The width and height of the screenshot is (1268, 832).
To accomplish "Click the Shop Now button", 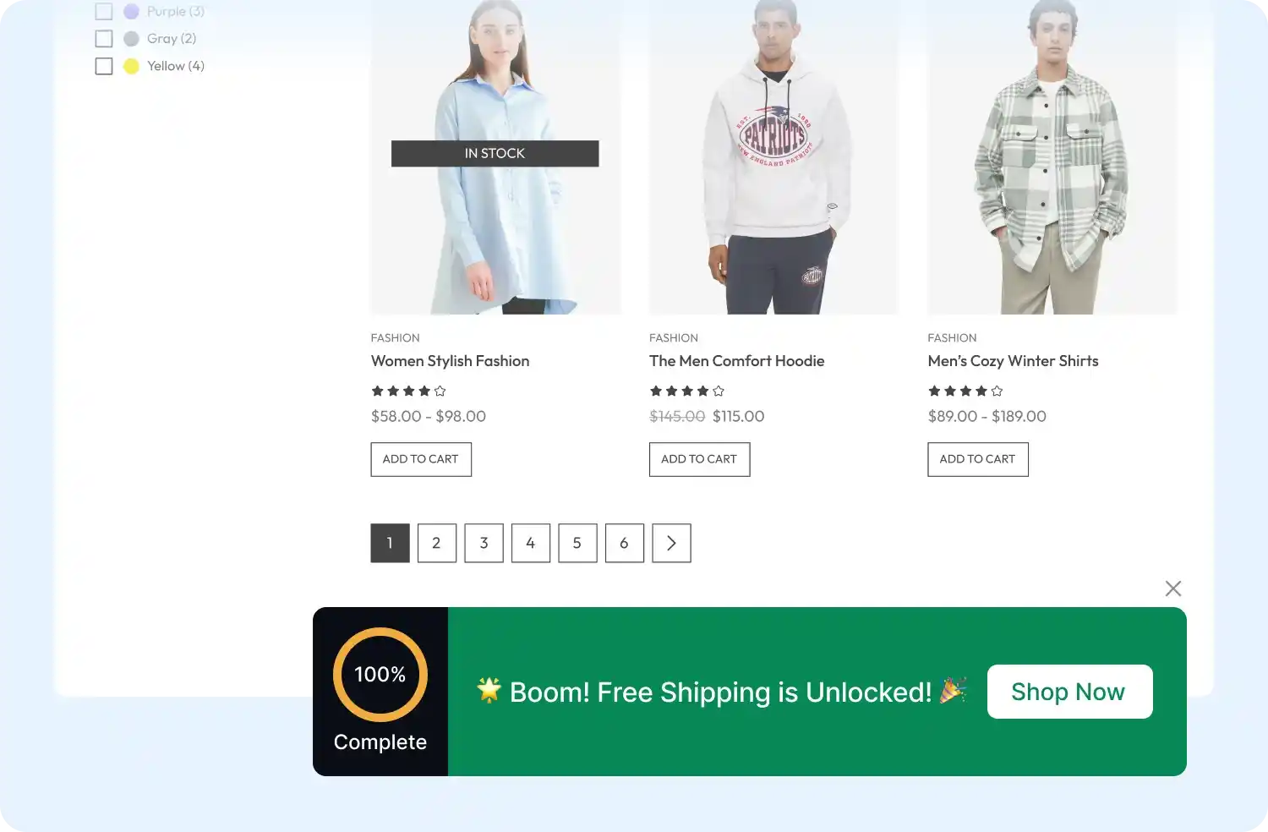I will pos(1069,692).
